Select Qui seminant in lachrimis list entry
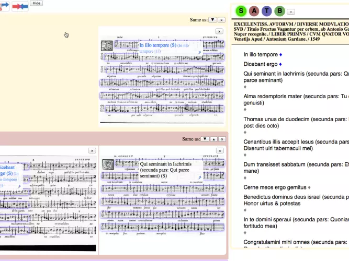This screenshot has height=261, width=349. [296, 77]
